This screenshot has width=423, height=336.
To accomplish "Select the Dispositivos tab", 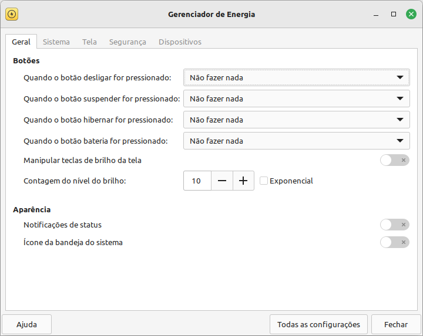I will 180,42.
